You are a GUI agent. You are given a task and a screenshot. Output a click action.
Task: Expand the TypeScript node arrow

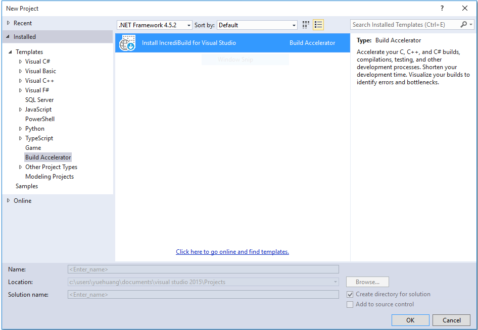(20, 138)
